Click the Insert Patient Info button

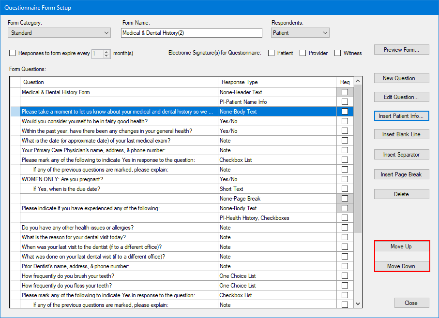pyautogui.click(x=401, y=116)
